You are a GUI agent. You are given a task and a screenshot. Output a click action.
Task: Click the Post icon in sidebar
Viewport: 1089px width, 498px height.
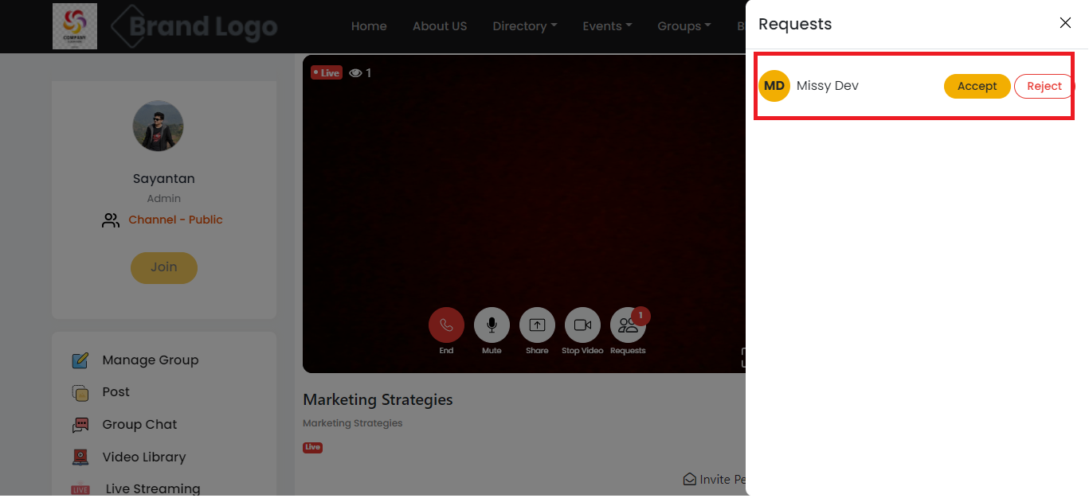point(80,392)
